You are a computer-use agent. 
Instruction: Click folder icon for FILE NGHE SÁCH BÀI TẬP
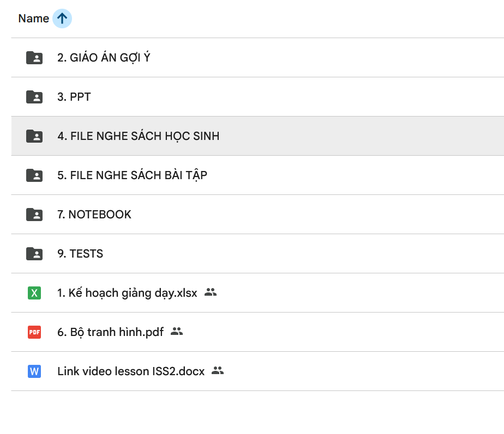tap(34, 175)
